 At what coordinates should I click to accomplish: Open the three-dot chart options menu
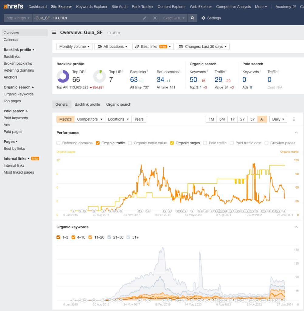(x=294, y=119)
